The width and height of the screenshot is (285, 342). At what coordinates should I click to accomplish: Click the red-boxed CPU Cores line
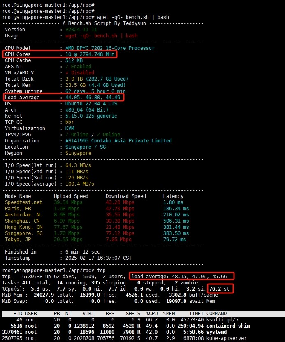coord(60,54)
